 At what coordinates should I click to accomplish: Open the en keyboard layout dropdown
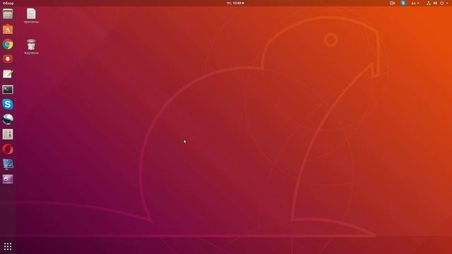tap(415, 3)
